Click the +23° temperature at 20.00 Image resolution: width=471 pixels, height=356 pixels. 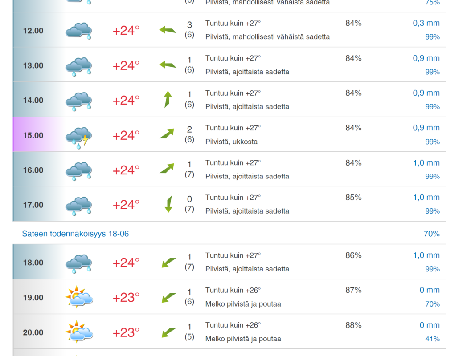(x=126, y=332)
